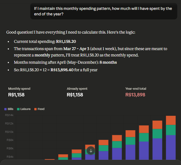Toggle the Bills legend series
This screenshot has width=181, height=165.
point(9,109)
